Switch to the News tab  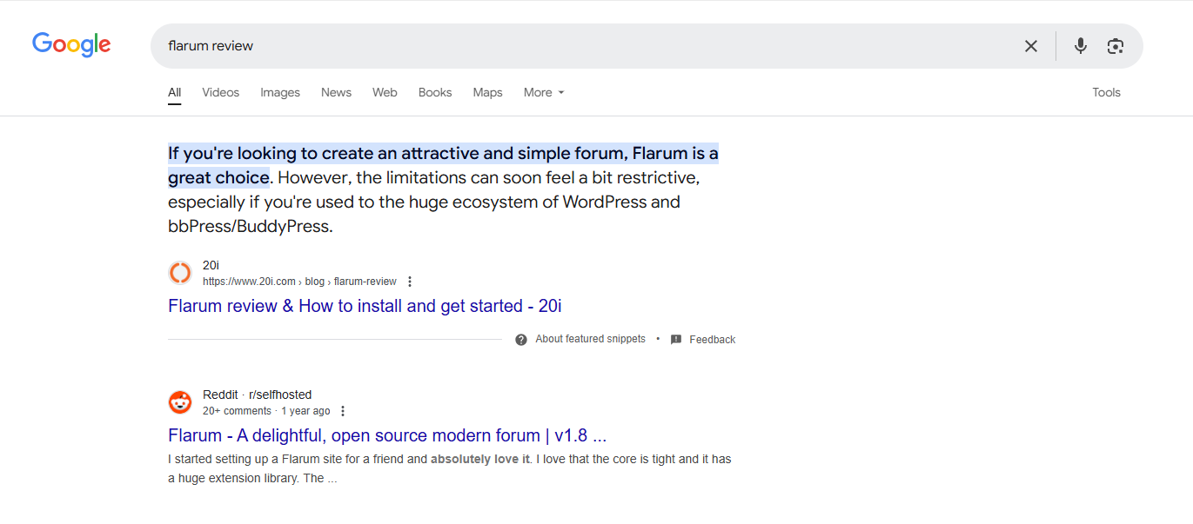coord(336,92)
